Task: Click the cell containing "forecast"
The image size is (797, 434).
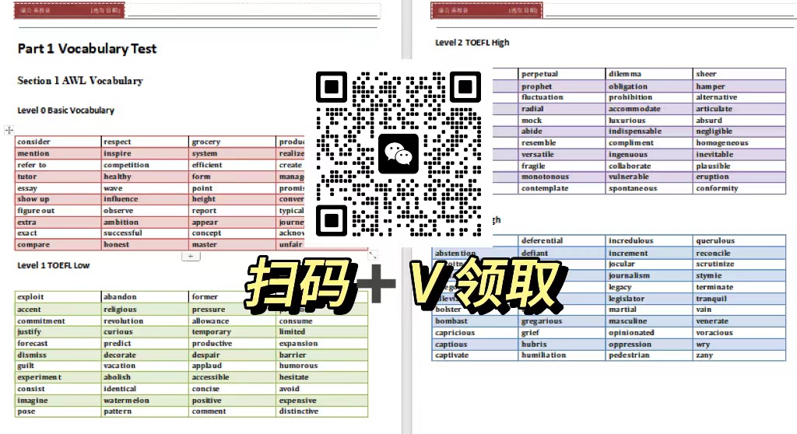Action: tap(58, 343)
